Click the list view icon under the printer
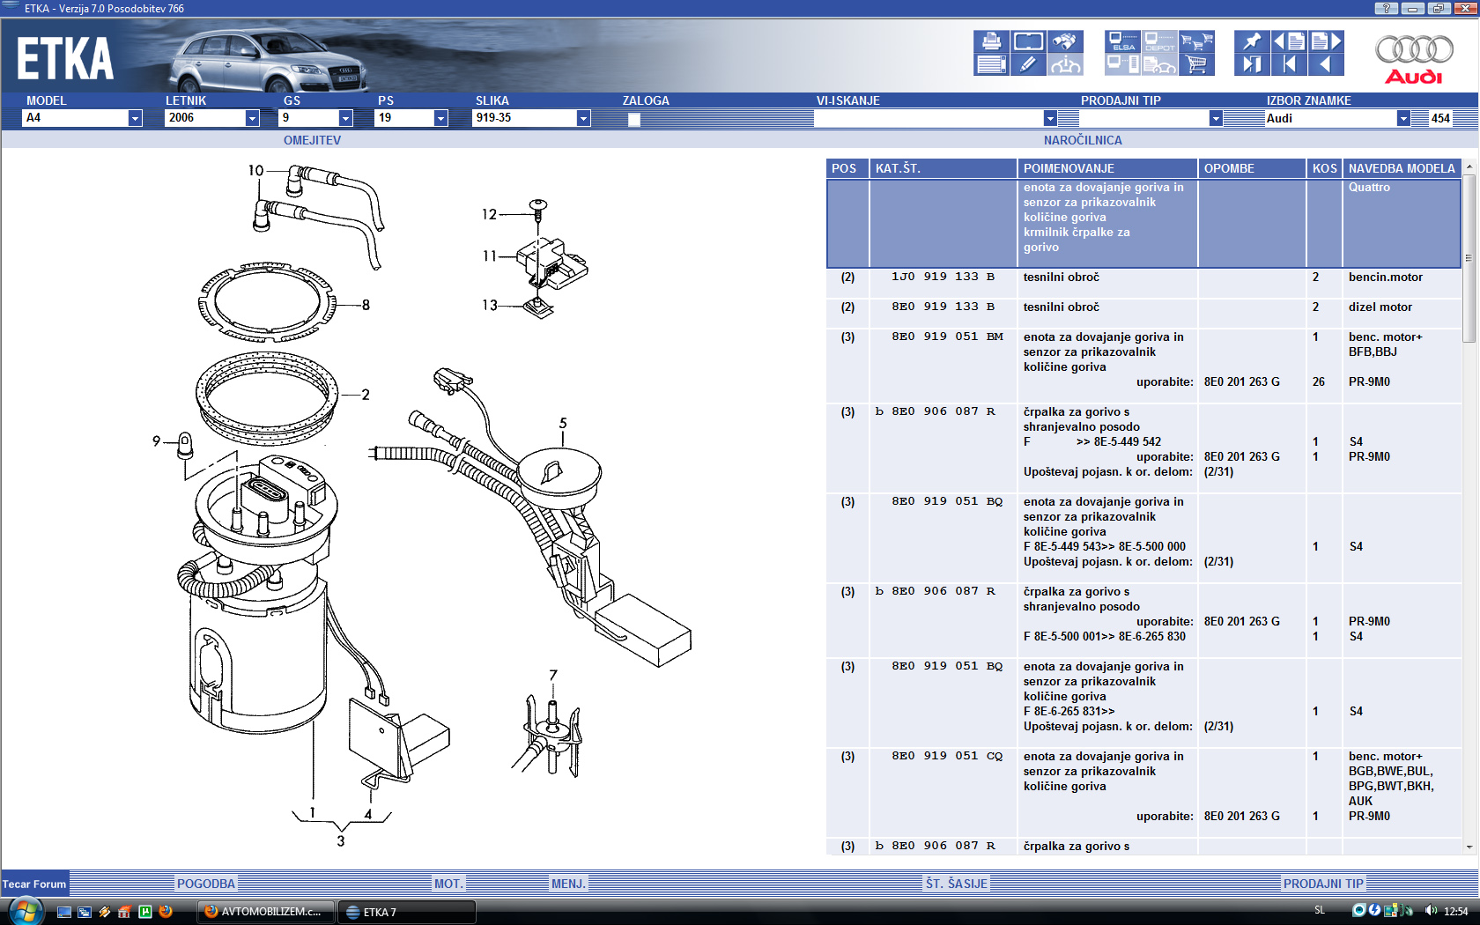 [991, 64]
